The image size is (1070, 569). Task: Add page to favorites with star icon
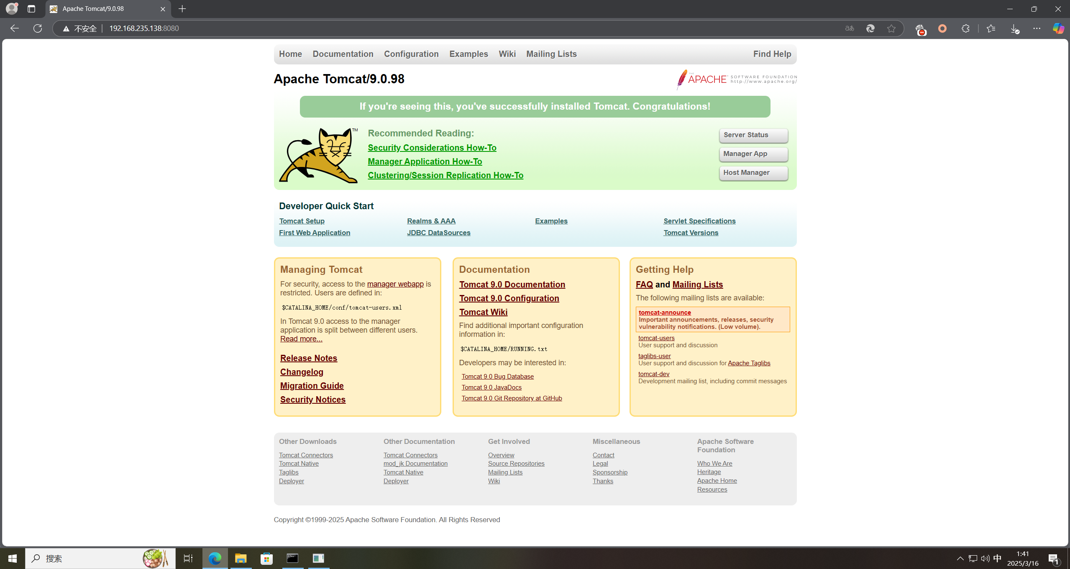point(891,28)
